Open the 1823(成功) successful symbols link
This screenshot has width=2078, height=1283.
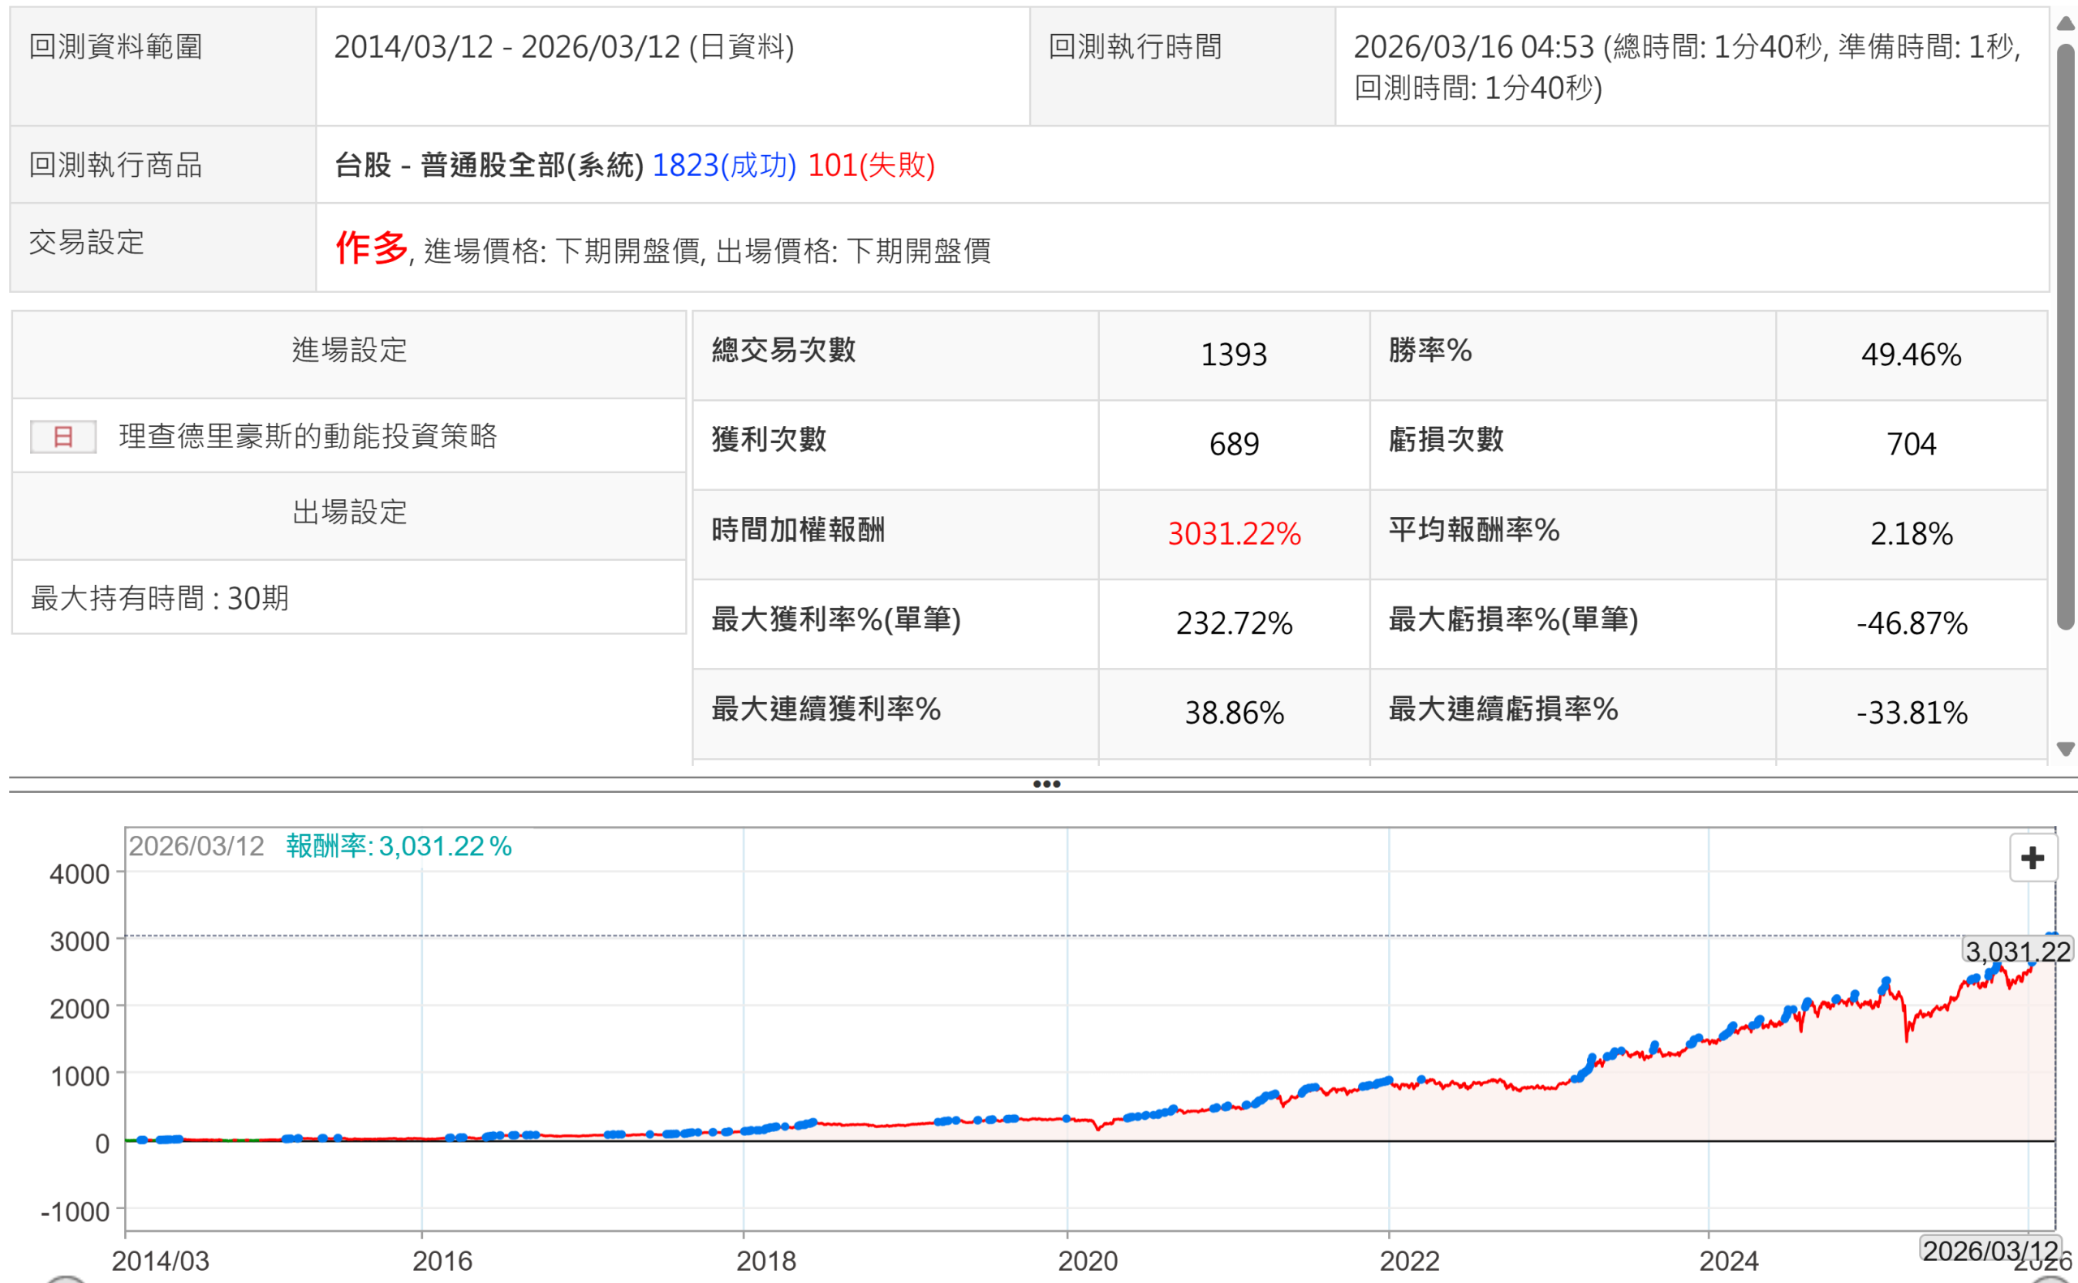[x=724, y=166]
